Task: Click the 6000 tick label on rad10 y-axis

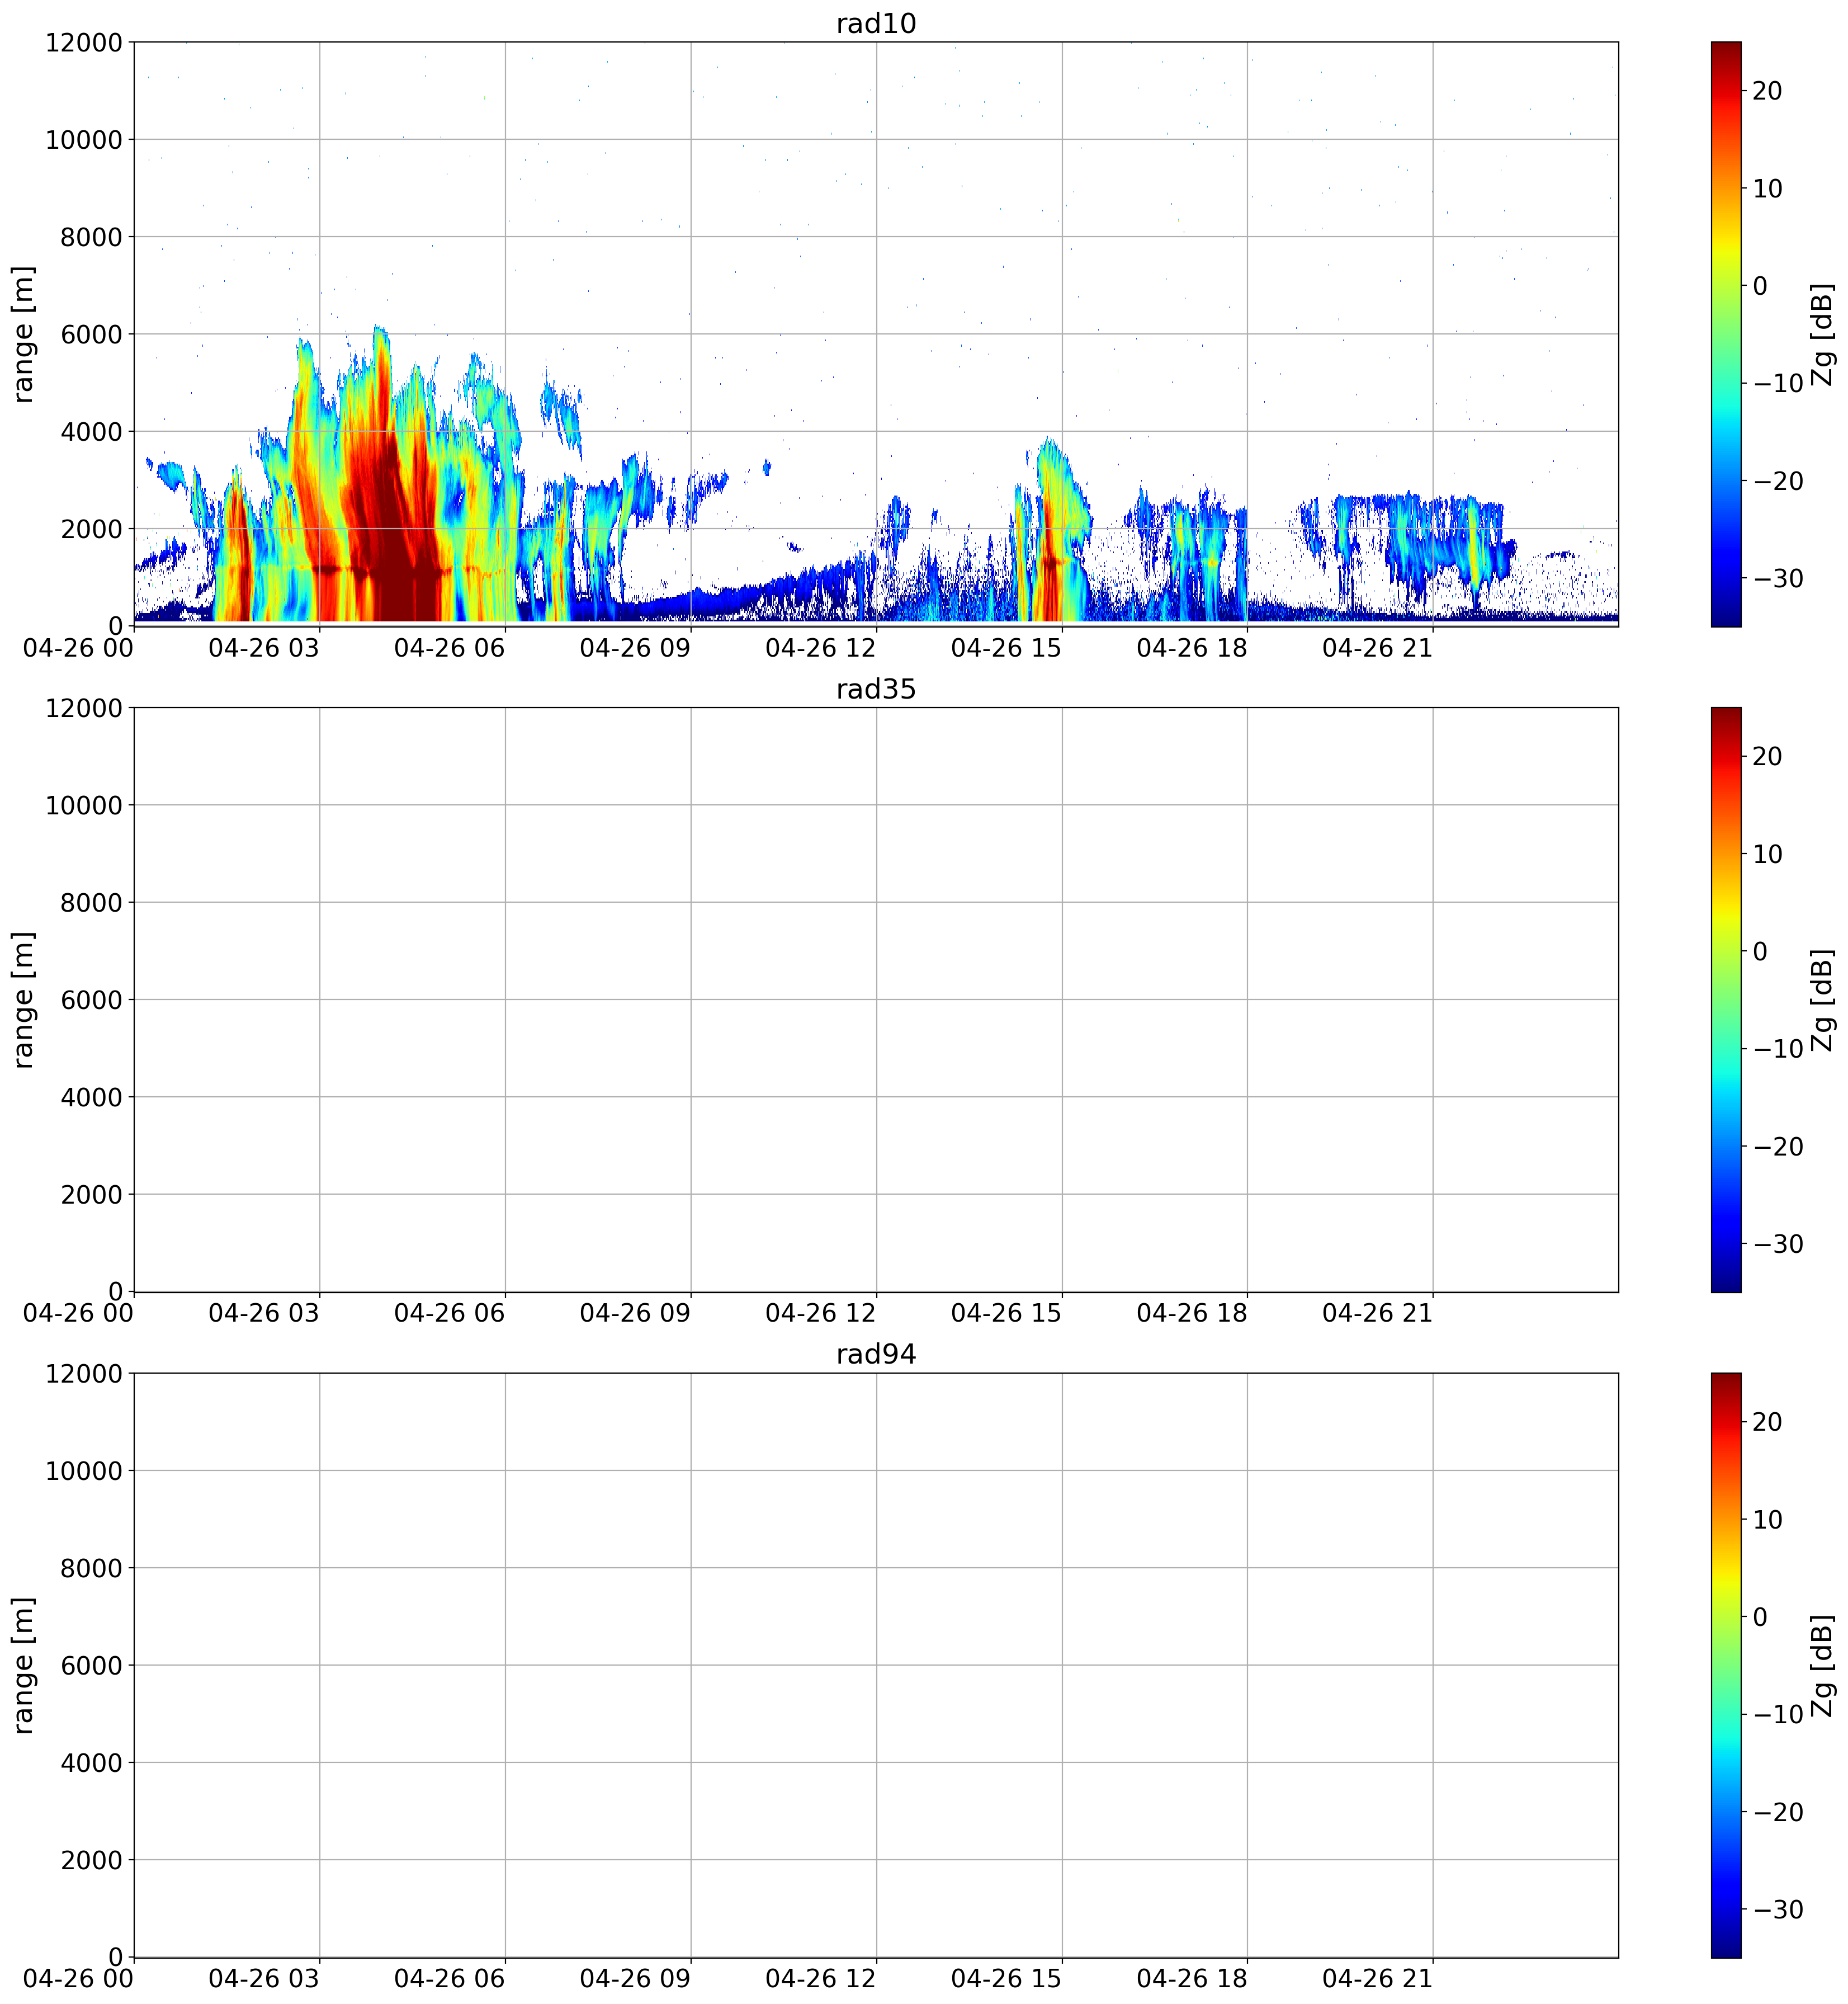Action: 91,334
